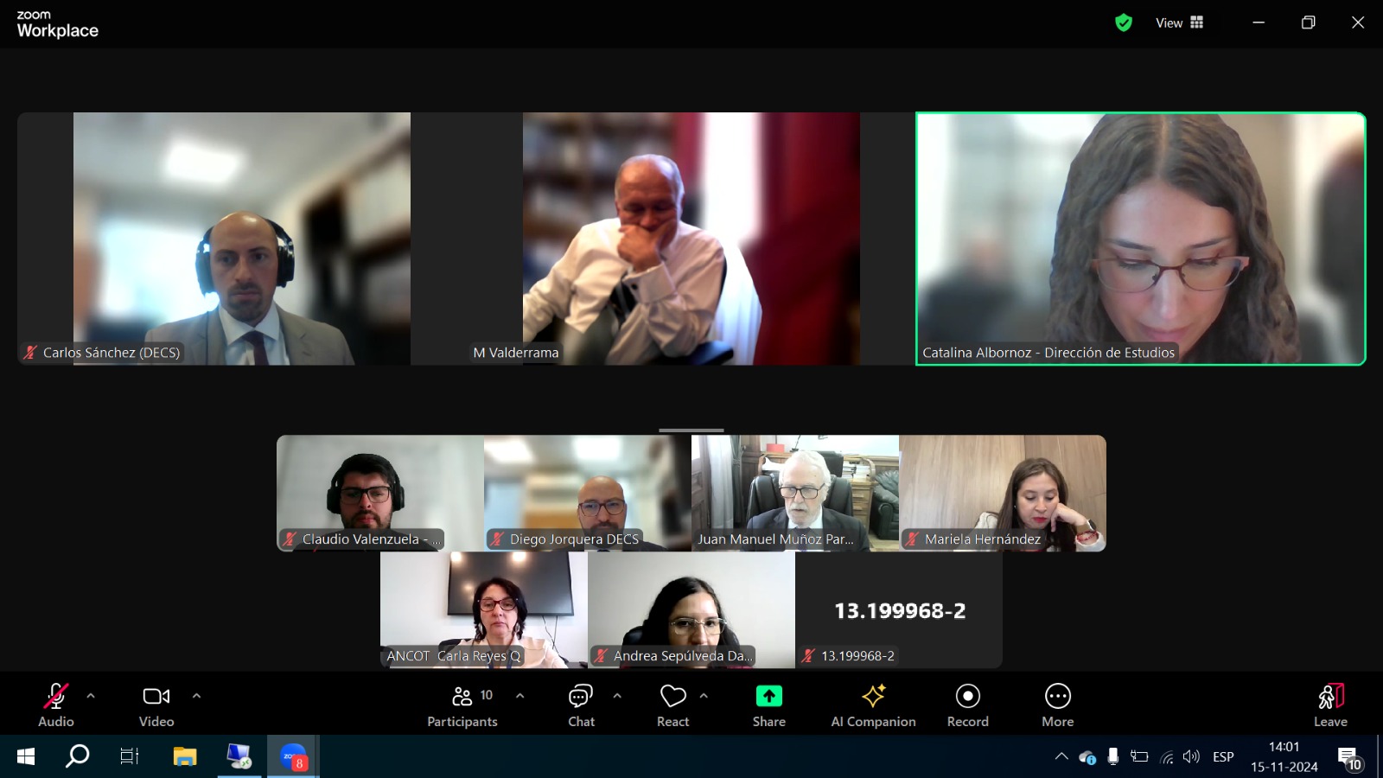Open the computer monitor taskbar app
The image size is (1383, 778).
click(239, 756)
